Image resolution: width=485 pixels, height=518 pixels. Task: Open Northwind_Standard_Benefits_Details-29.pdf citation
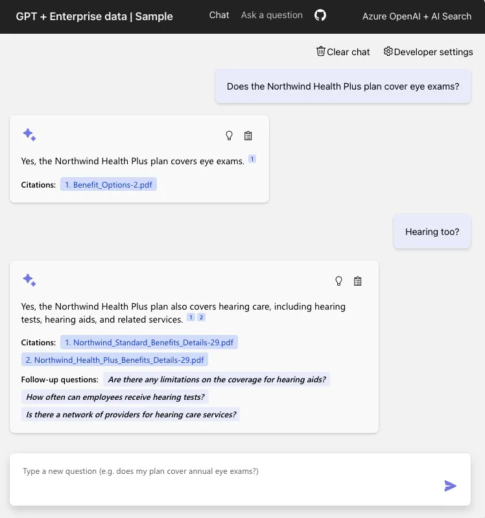(149, 343)
